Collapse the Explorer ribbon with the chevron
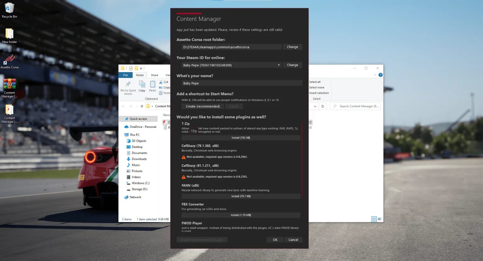483x261 pixels. [375, 75]
